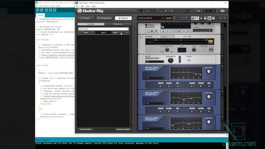
Task: Open the third Equalizer preset dropdown
Action: click(x=154, y=128)
